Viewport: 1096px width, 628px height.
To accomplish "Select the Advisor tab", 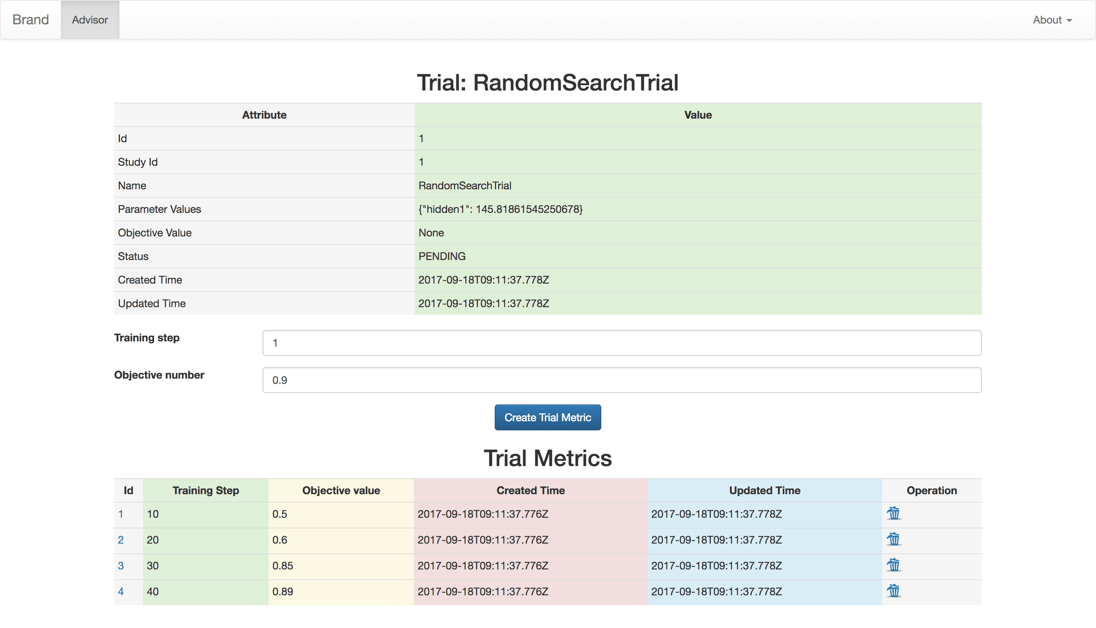I will [x=88, y=19].
